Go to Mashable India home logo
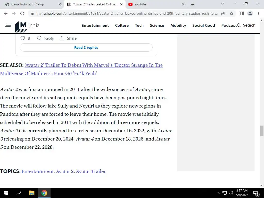Viewport: 264px width, 198px height. coord(27,27)
